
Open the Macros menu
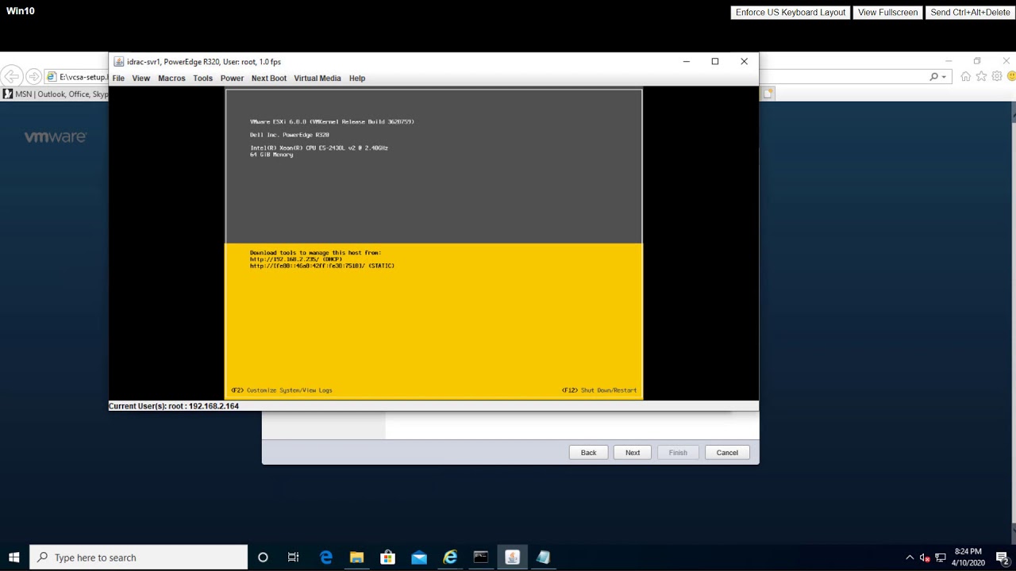click(x=171, y=79)
